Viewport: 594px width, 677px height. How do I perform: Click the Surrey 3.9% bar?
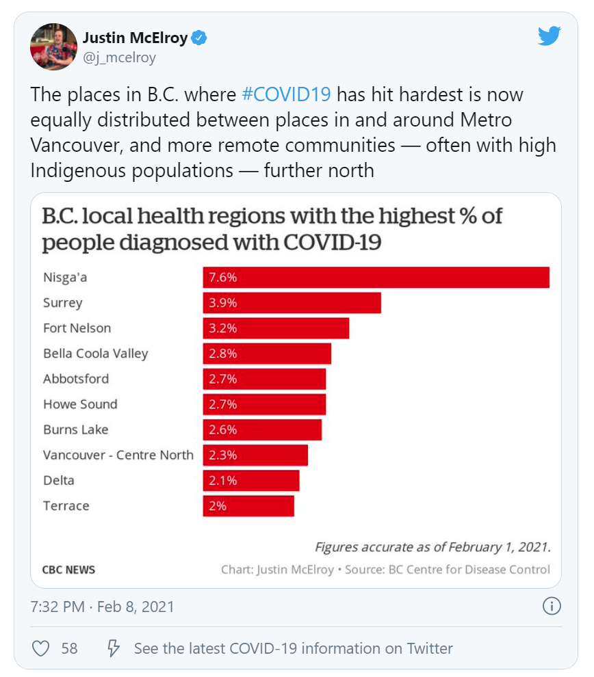[292, 303]
